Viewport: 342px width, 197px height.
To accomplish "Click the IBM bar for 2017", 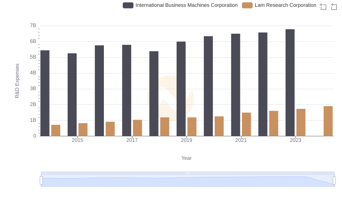I will [127, 91].
